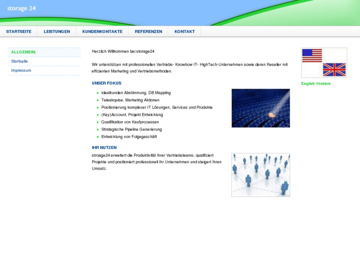This screenshot has height=269, width=360.
Task: Click the US and UK flags image
Action: click(x=324, y=63)
